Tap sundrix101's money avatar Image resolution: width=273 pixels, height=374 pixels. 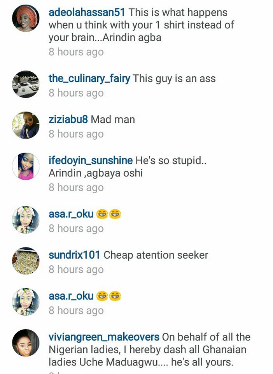pos(26,261)
